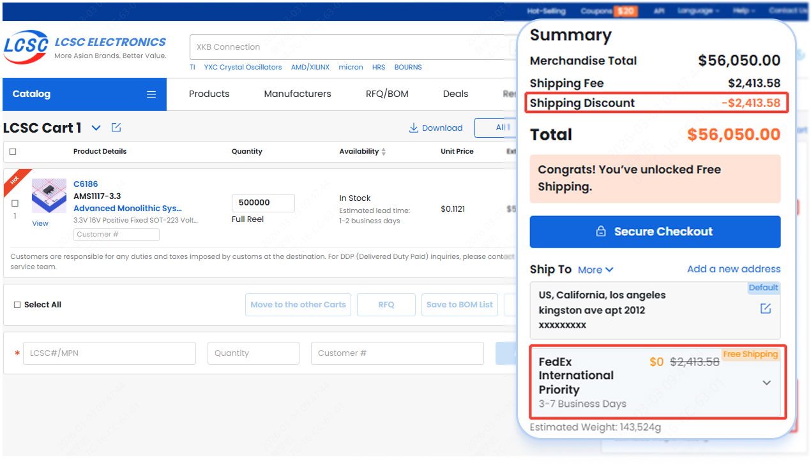
Task: Click Add a new address link
Action: (x=733, y=269)
